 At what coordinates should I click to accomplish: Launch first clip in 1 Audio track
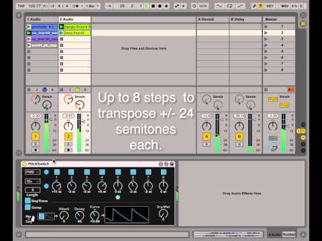[29, 27]
